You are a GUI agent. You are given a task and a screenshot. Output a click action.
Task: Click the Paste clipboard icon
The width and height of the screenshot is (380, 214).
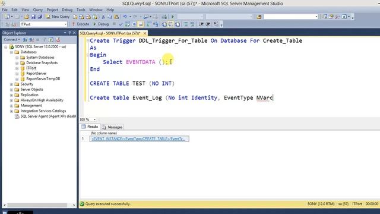pos(116,17)
